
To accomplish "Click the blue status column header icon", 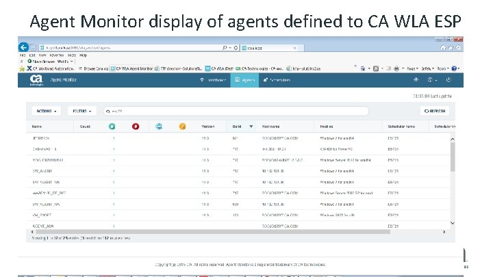I will click(x=159, y=127).
